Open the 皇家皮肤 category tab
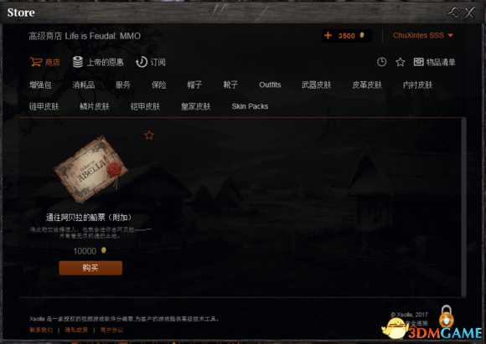486x344 pixels. (196, 106)
